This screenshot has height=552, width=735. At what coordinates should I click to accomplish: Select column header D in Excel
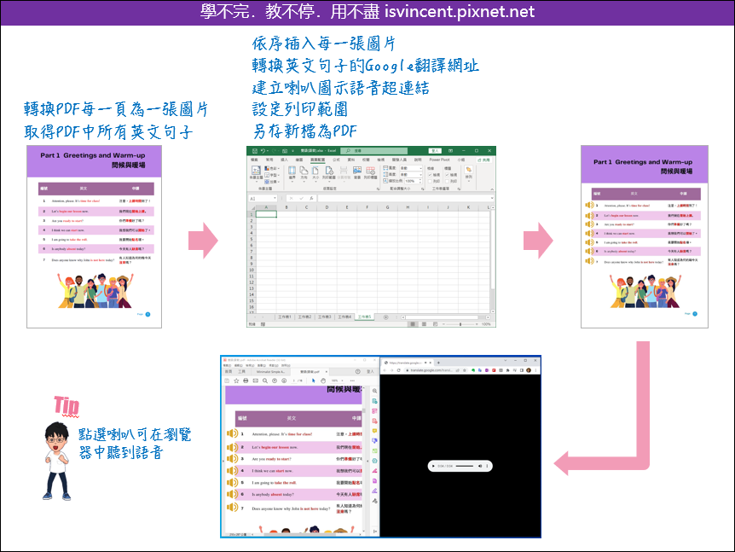click(327, 206)
